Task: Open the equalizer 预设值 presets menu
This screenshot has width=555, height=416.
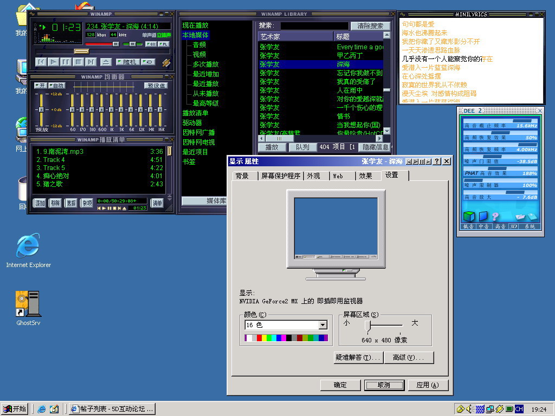Action: (x=156, y=85)
